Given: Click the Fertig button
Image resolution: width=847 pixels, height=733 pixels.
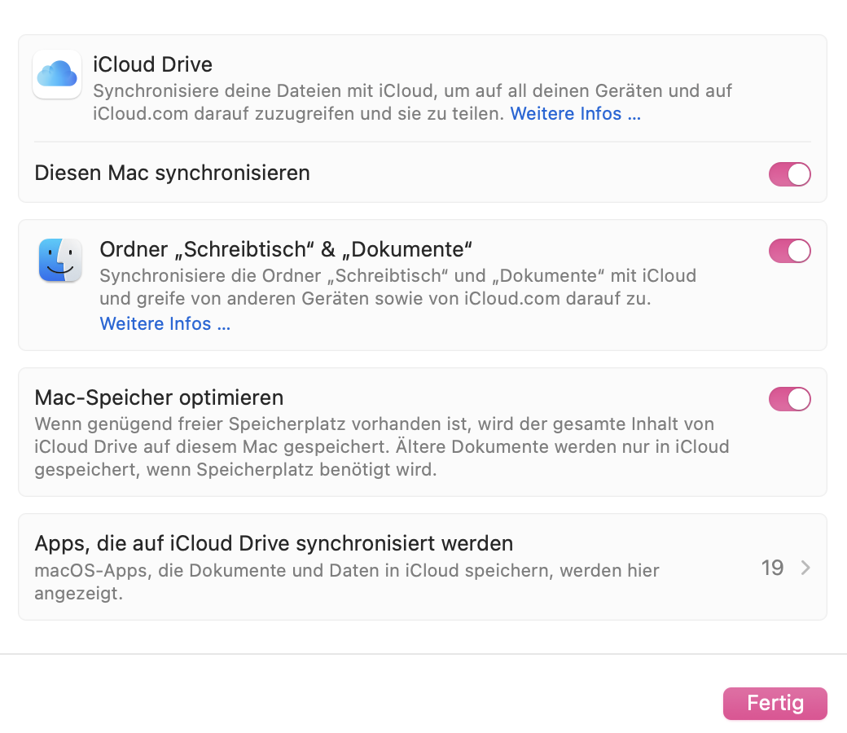Looking at the screenshot, I should (x=775, y=704).
